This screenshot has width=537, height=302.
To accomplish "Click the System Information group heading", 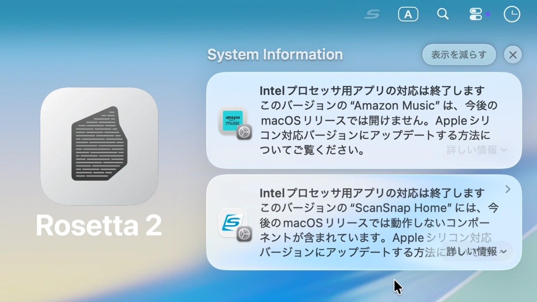I will (275, 55).
